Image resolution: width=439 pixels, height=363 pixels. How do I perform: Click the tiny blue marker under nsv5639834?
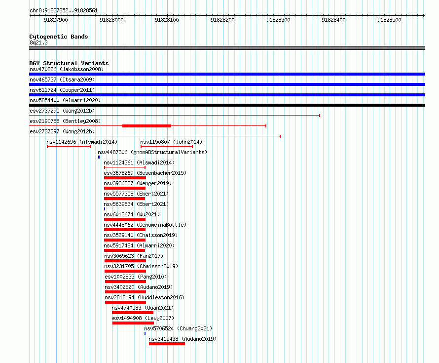pos(105,209)
